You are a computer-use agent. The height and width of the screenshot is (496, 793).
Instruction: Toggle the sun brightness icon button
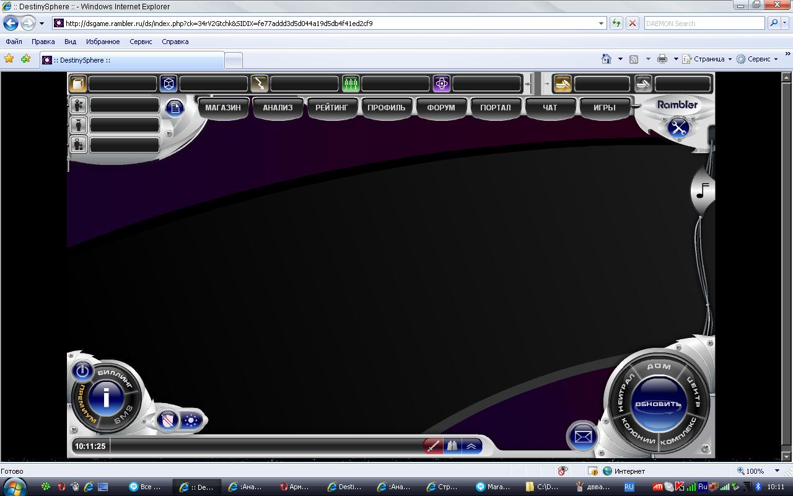pyautogui.click(x=191, y=420)
